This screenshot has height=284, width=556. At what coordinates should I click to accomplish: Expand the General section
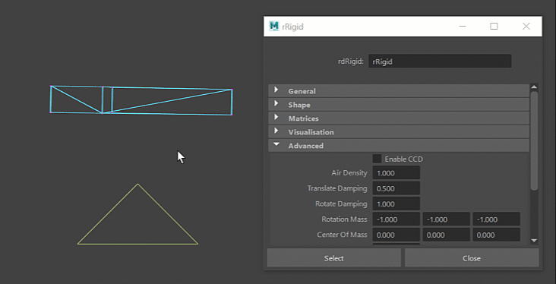(399, 91)
